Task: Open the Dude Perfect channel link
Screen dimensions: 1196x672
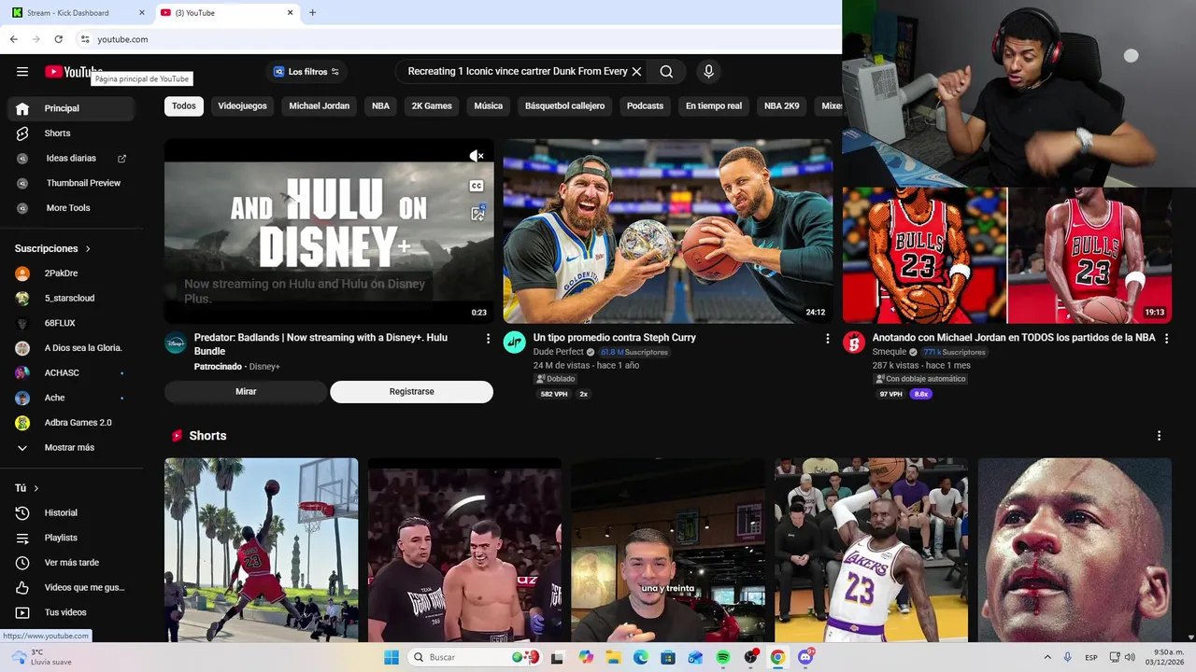Action: (x=558, y=352)
